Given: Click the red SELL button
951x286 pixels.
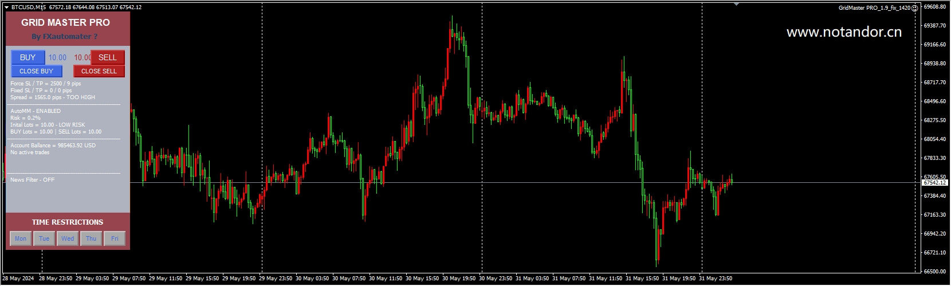Looking at the screenshot, I should tap(108, 57).
